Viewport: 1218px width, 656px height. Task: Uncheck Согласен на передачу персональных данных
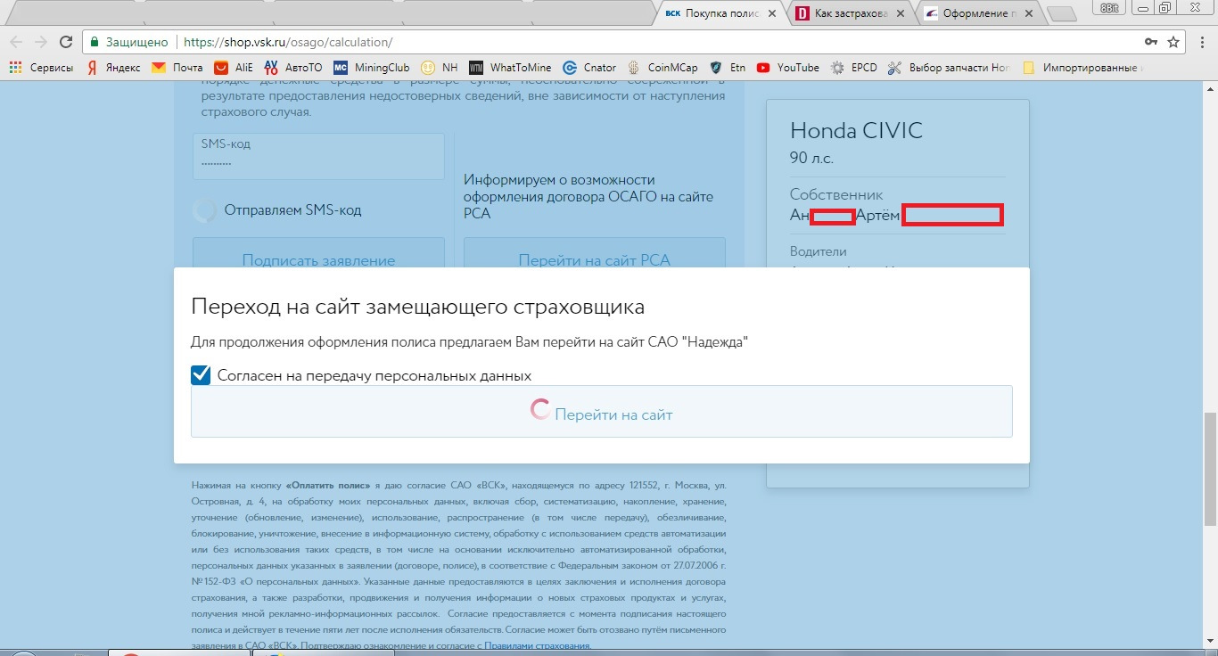coord(201,375)
